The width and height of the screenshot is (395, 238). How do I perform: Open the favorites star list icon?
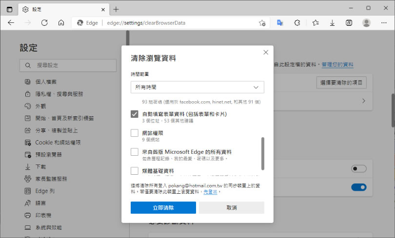click(316, 23)
